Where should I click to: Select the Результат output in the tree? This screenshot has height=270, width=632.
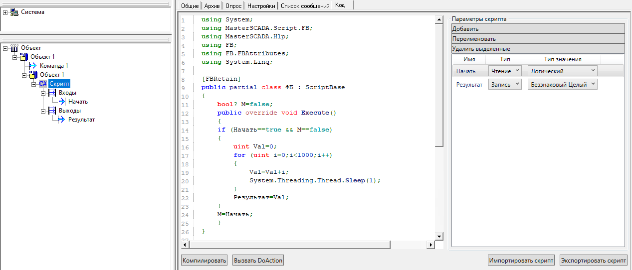coord(81,120)
